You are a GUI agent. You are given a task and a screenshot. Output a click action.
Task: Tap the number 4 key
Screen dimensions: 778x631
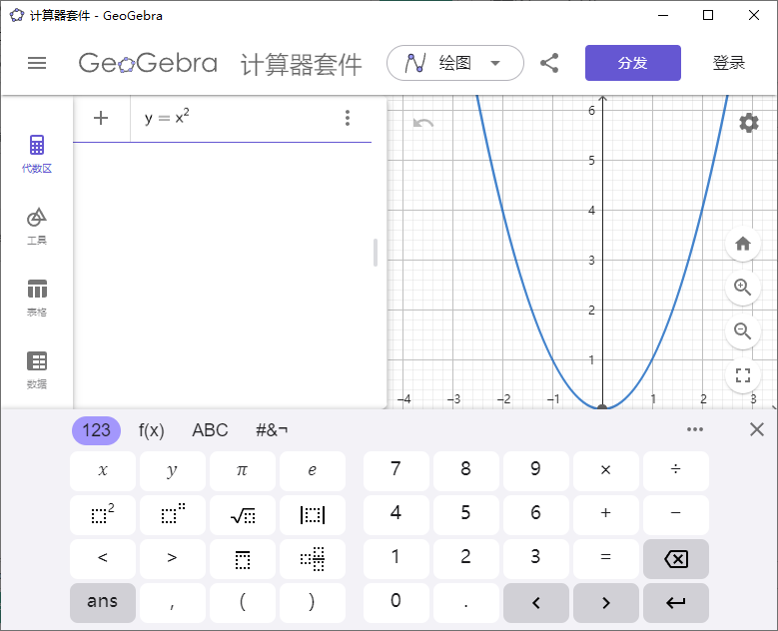coord(395,515)
